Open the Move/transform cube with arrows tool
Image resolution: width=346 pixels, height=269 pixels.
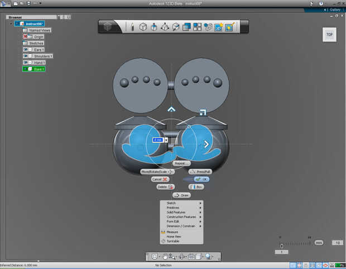tap(165, 27)
